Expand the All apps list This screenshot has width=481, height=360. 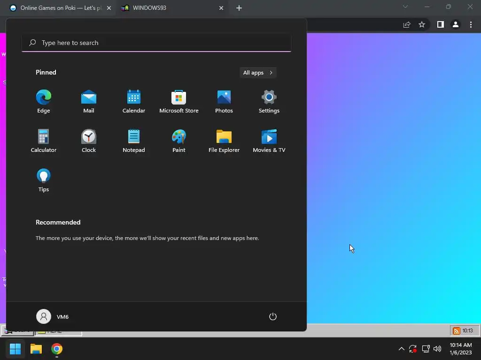pos(258,73)
